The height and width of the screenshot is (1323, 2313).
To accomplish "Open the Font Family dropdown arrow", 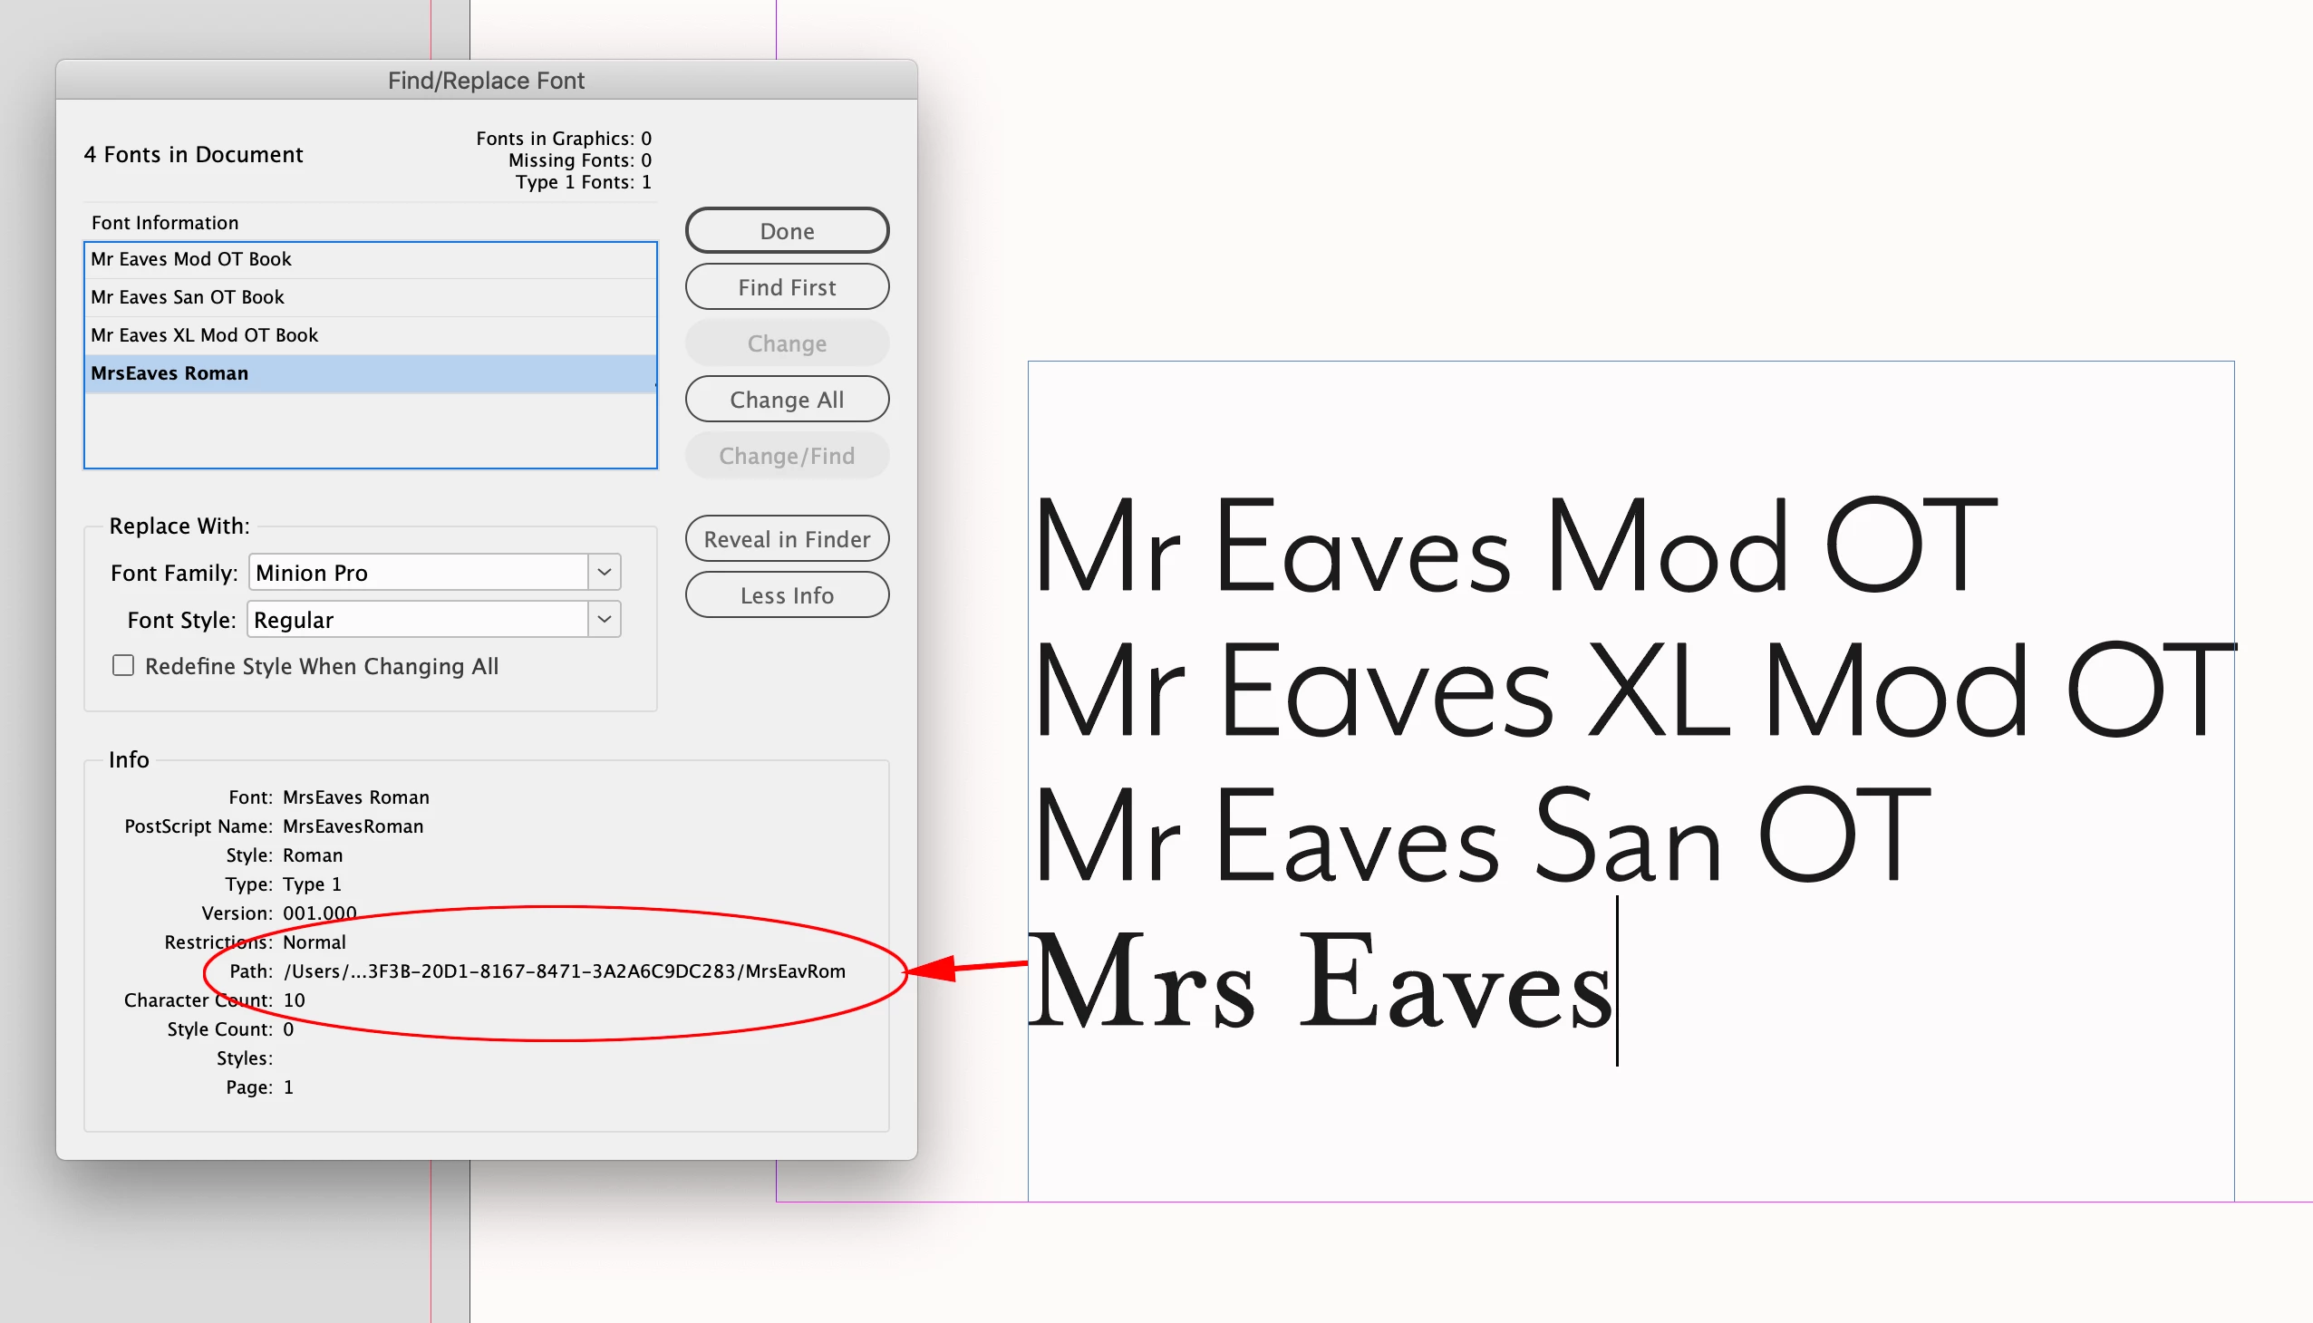I will 605,573.
